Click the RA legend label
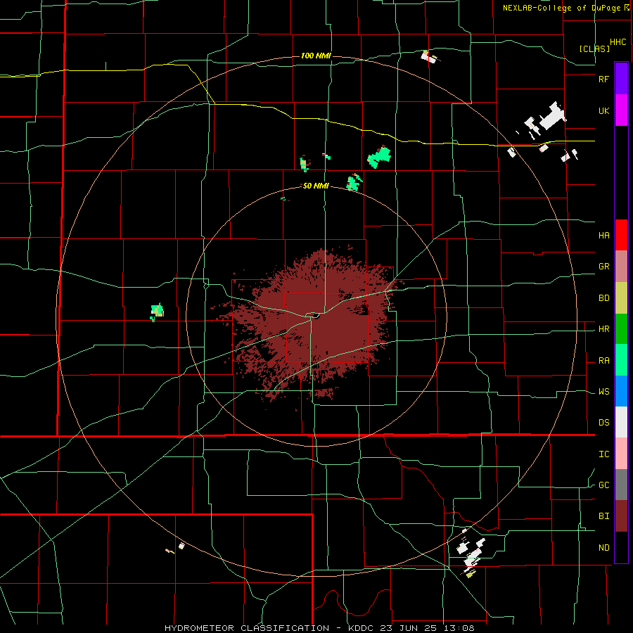Viewport: 633px width, 633px height. pyautogui.click(x=603, y=361)
